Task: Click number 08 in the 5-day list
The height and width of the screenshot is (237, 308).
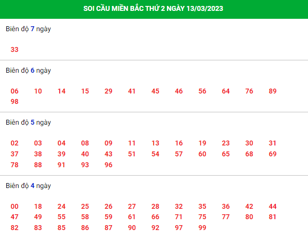Action: [85, 143]
